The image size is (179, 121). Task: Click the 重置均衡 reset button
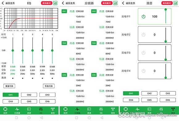[x=9, y=86]
